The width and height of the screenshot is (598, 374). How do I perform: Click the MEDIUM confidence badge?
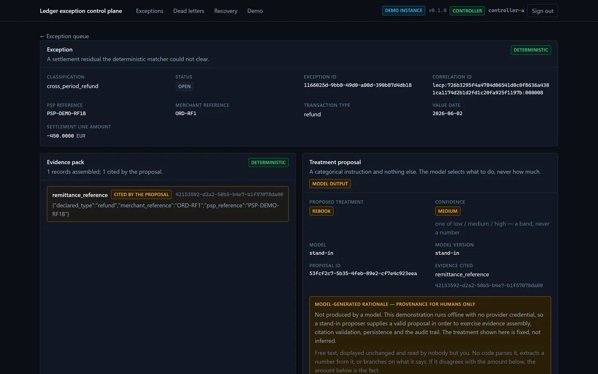click(448, 211)
